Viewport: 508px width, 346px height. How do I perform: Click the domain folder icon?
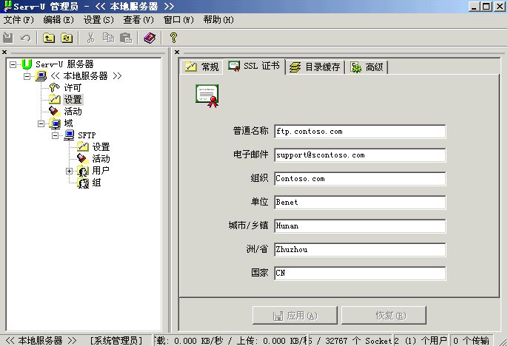click(x=55, y=123)
